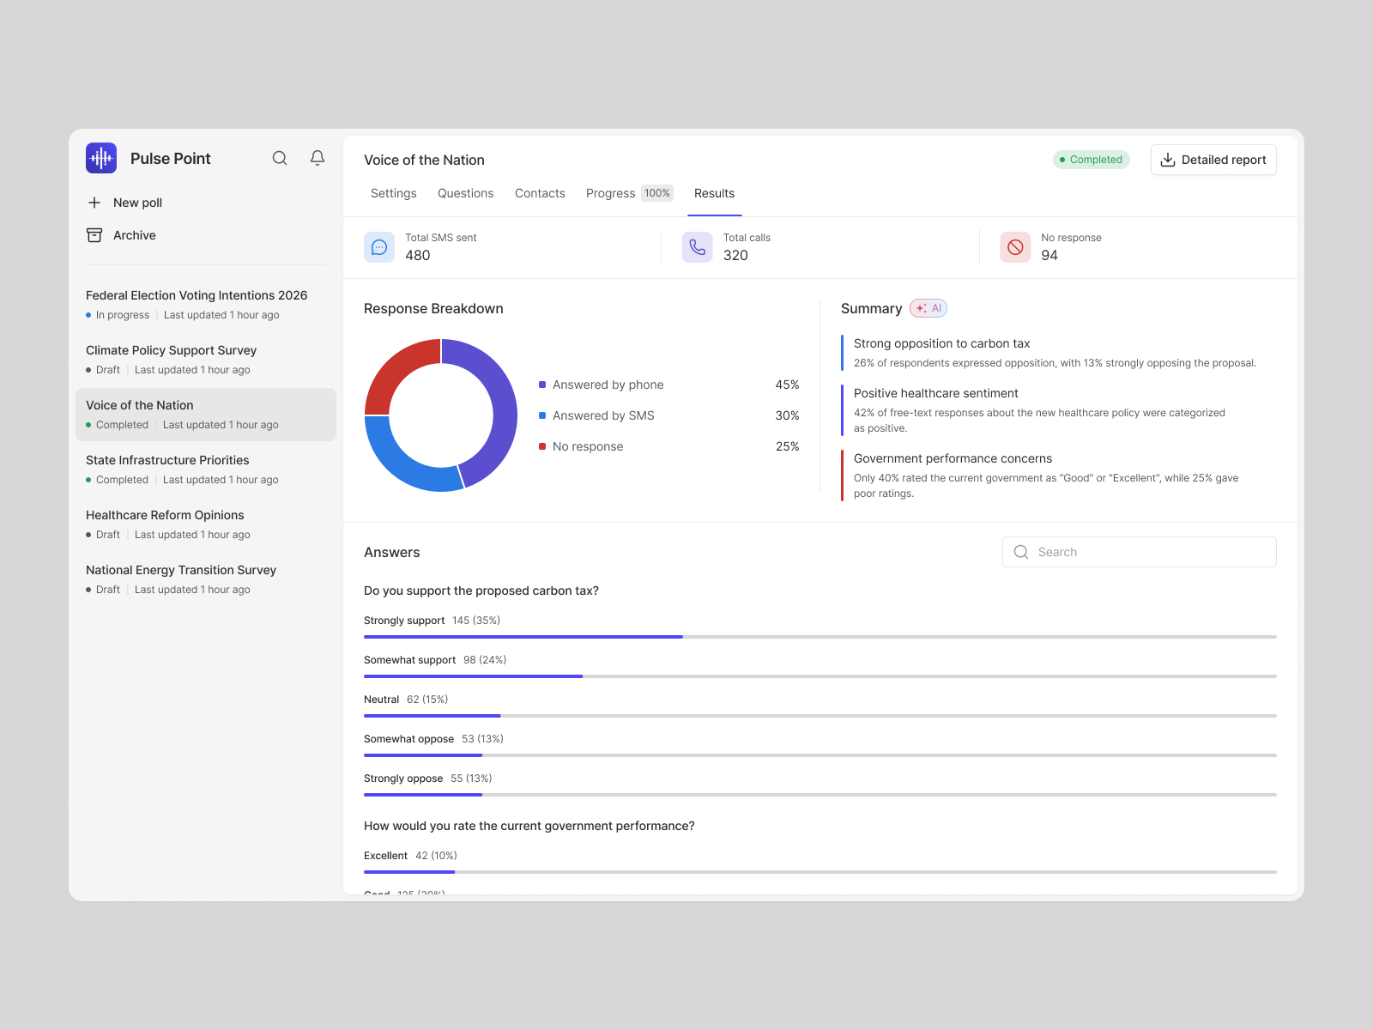Download the Detailed report
Image resolution: width=1373 pixels, height=1030 pixels.
[x=1213, y=160]
